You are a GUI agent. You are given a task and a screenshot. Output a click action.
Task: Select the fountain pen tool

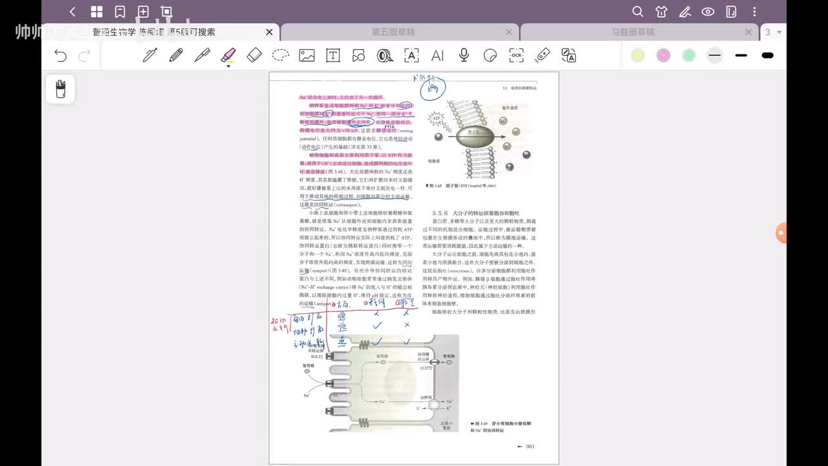tap(202, 55)
